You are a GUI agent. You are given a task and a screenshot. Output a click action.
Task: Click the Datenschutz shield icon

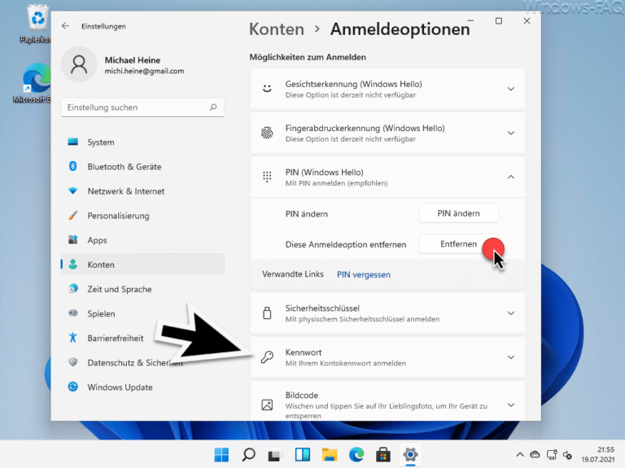[73, 362]
